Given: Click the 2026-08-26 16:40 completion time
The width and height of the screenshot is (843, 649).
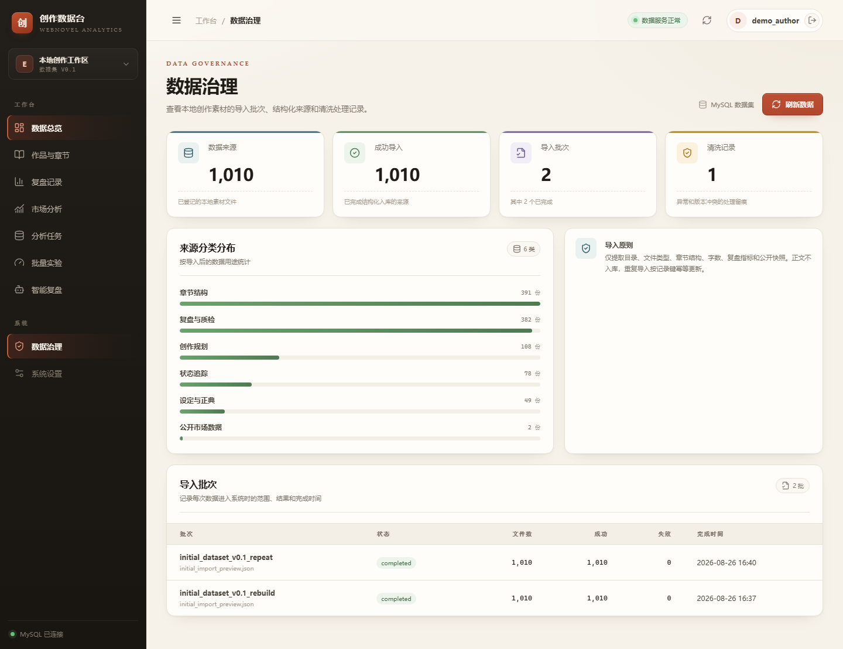Looking at the screenshot, I should coord(727,563).
